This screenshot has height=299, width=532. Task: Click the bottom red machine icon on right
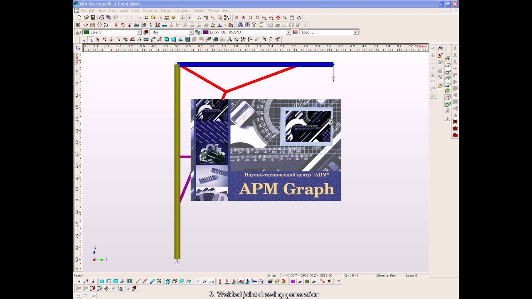(455, 135)
